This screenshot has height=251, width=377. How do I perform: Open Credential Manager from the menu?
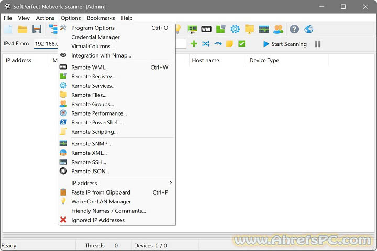coord(117,37)
